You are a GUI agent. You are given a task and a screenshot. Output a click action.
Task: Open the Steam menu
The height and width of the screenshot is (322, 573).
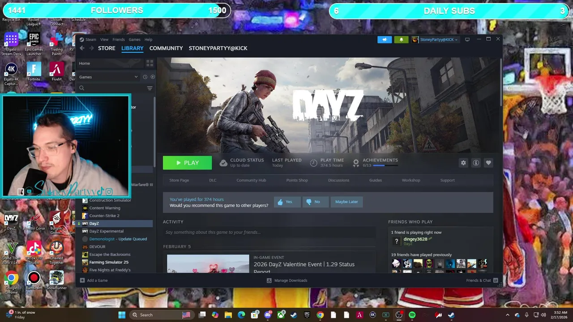point(88,39)
